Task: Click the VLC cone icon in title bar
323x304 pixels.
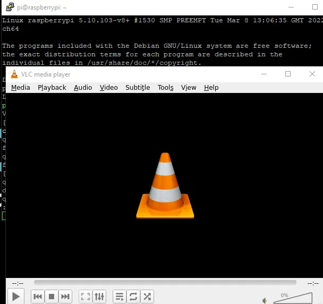Action: click(14, 74)
